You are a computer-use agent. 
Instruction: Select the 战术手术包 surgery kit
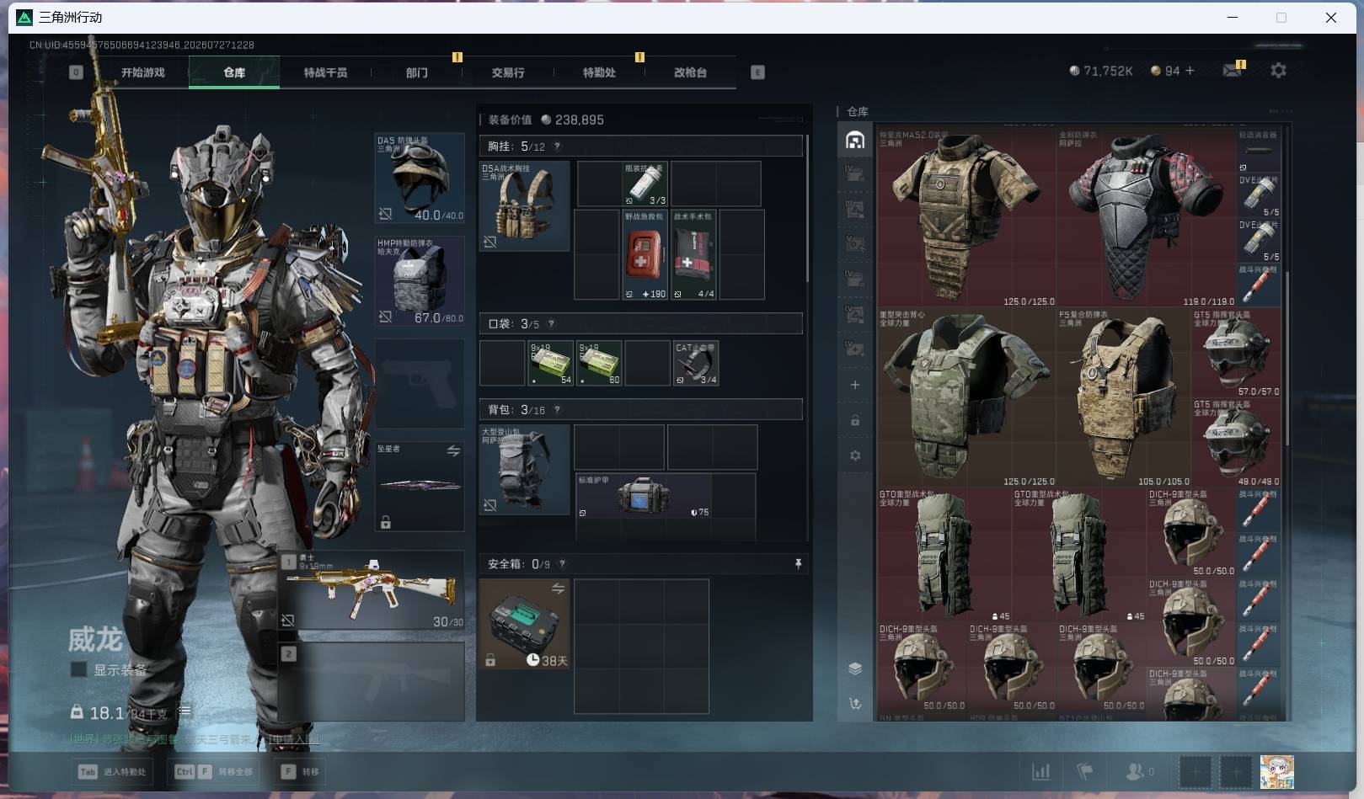(x=694, y=254)
